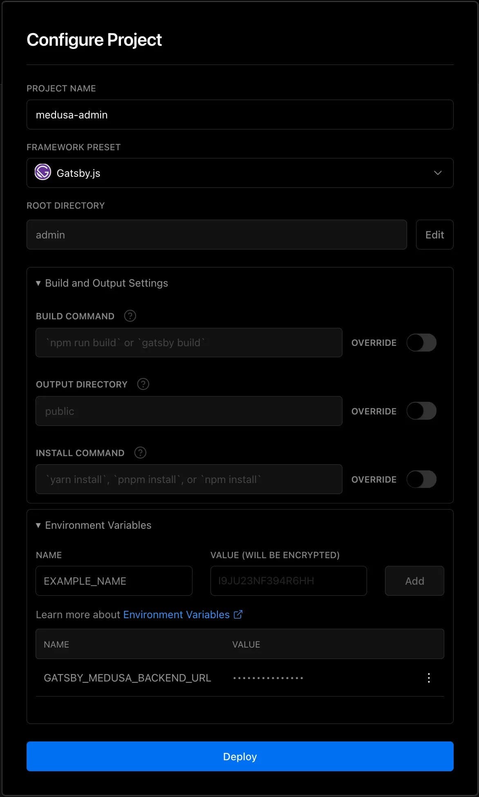The height and width of the screenshot is (797, 479).
Task: Click the Deploy button
Action: click(240, 756)
